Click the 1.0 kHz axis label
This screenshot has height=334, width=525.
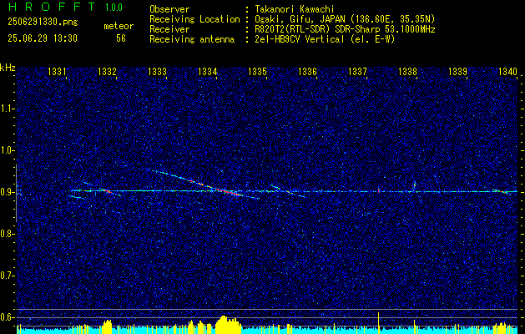coord(7,150)
